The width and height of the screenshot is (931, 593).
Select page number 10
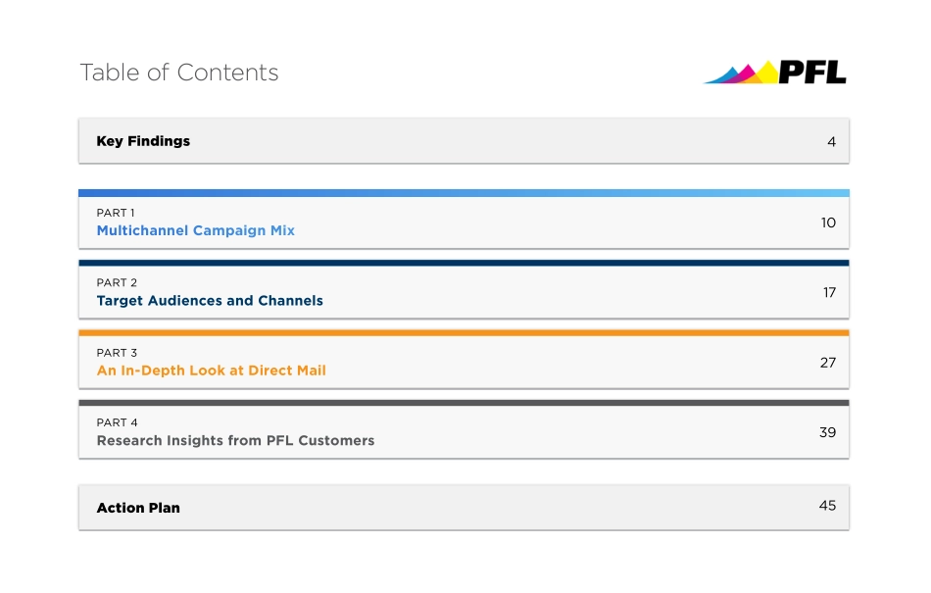[828, 222]
